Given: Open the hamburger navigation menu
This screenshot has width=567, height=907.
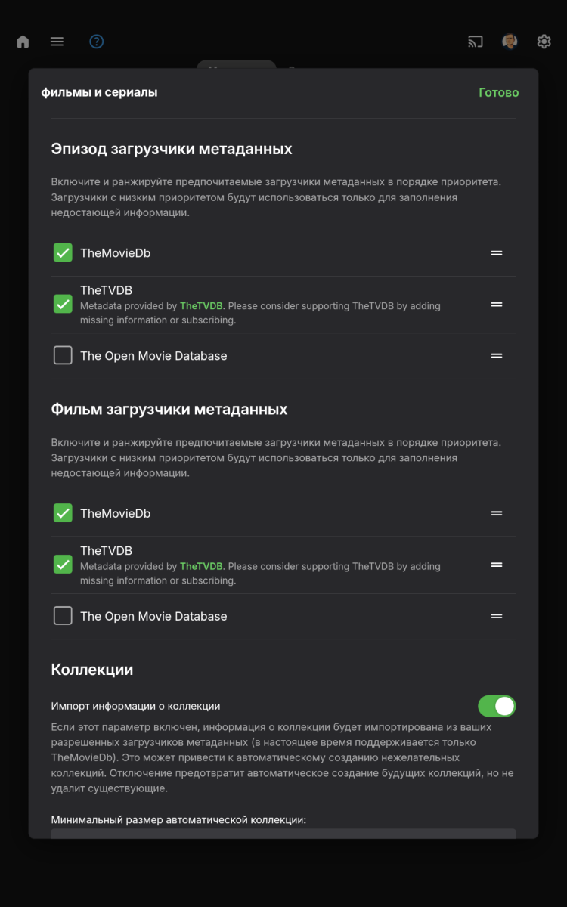Looking at the screenshot, I should pyautogui.click(x=57, y=42).
